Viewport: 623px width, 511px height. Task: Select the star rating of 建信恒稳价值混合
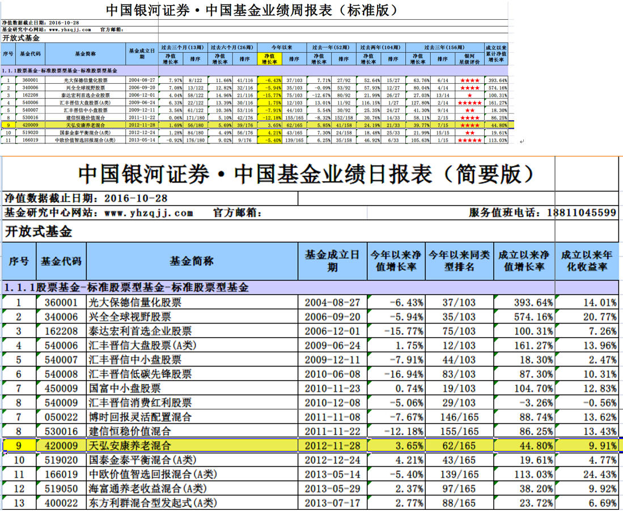click(x=469, y=117)
